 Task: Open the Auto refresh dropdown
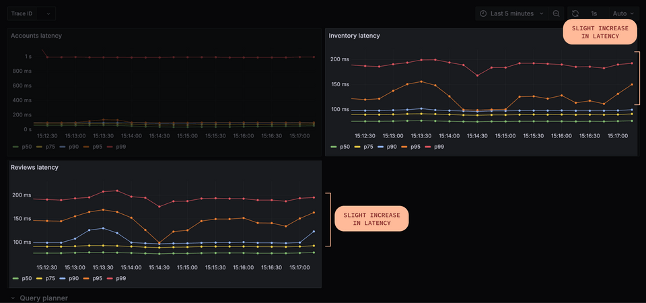pyautogui.click(x=623, y=13)
